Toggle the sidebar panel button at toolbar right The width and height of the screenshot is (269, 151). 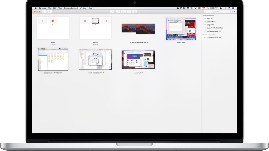click(233, 12)
